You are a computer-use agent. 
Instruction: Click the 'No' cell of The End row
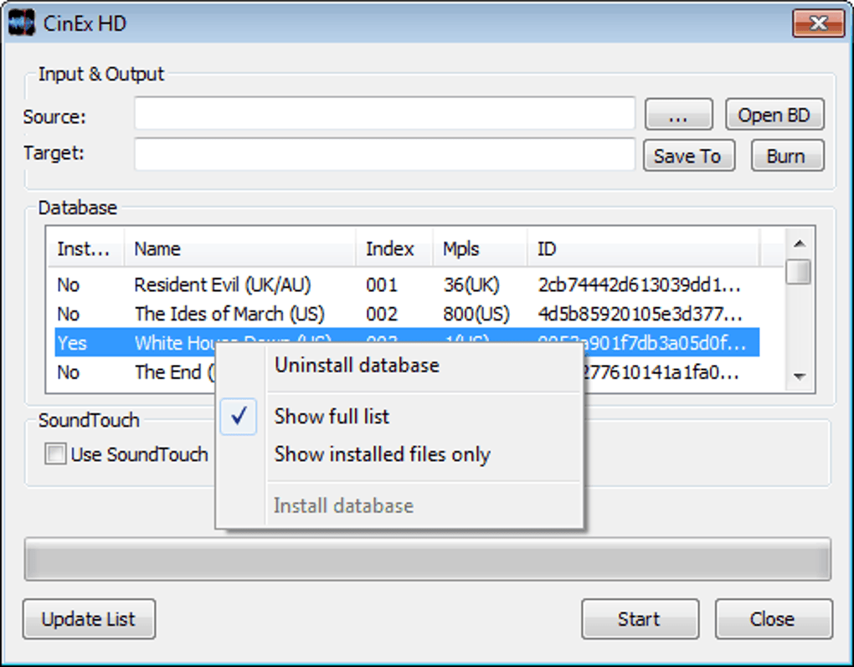(68, 372)
